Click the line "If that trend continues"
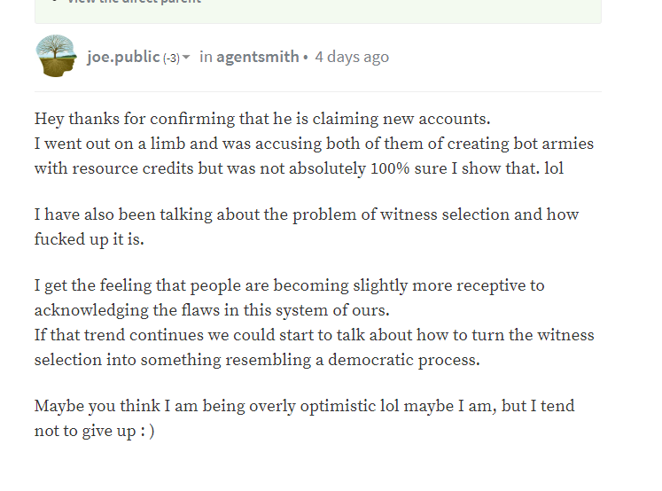The image size is (662, 491). coord(314,335)
